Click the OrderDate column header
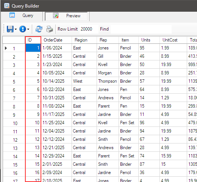Screen dimensions: 197x182 [56, 40]
